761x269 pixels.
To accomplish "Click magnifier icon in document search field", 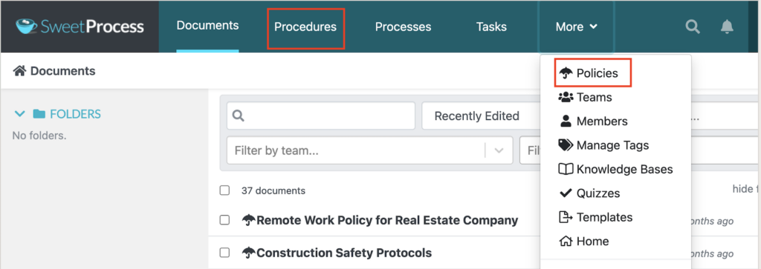I will 239,116.
